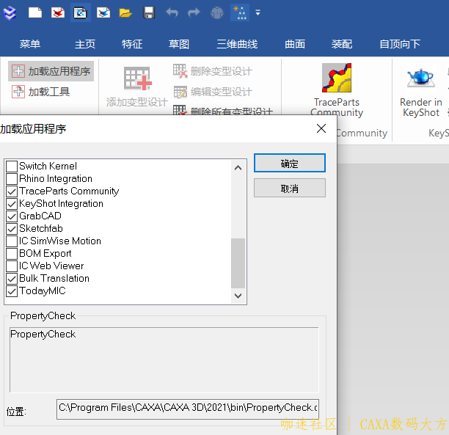
Task: Click the red 3D design environment icon
Action: point(58,13)
